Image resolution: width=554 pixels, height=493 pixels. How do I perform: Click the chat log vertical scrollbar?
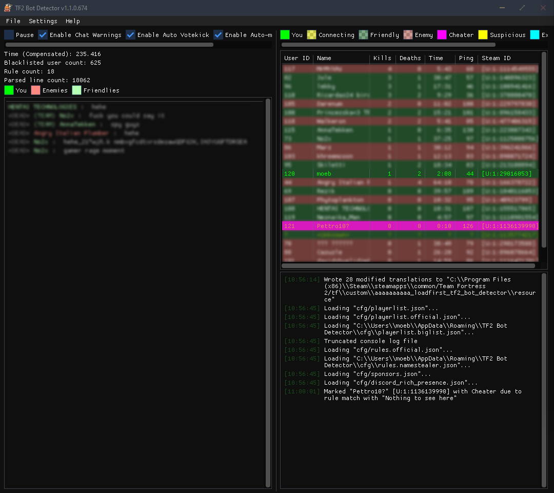coord(268,293)
